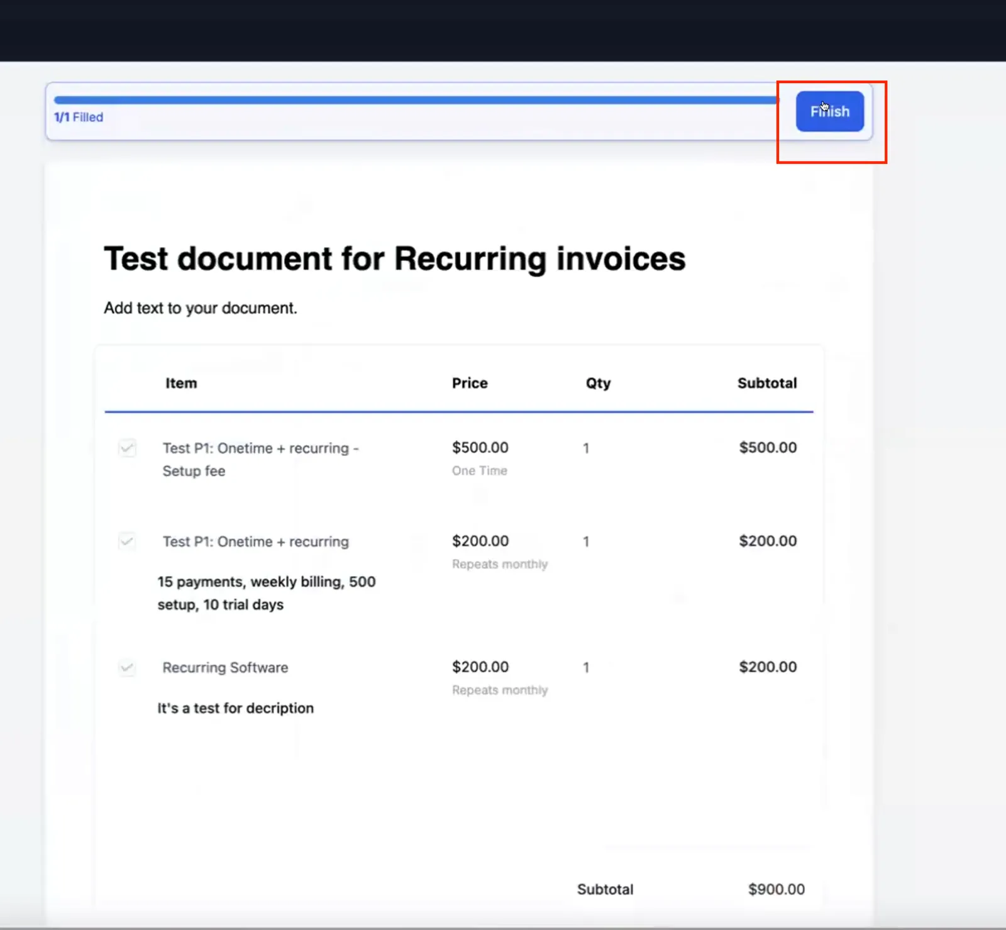
Task: Select the Recurring Software item name
Action: pyautogui.click(x=225, y=667)
